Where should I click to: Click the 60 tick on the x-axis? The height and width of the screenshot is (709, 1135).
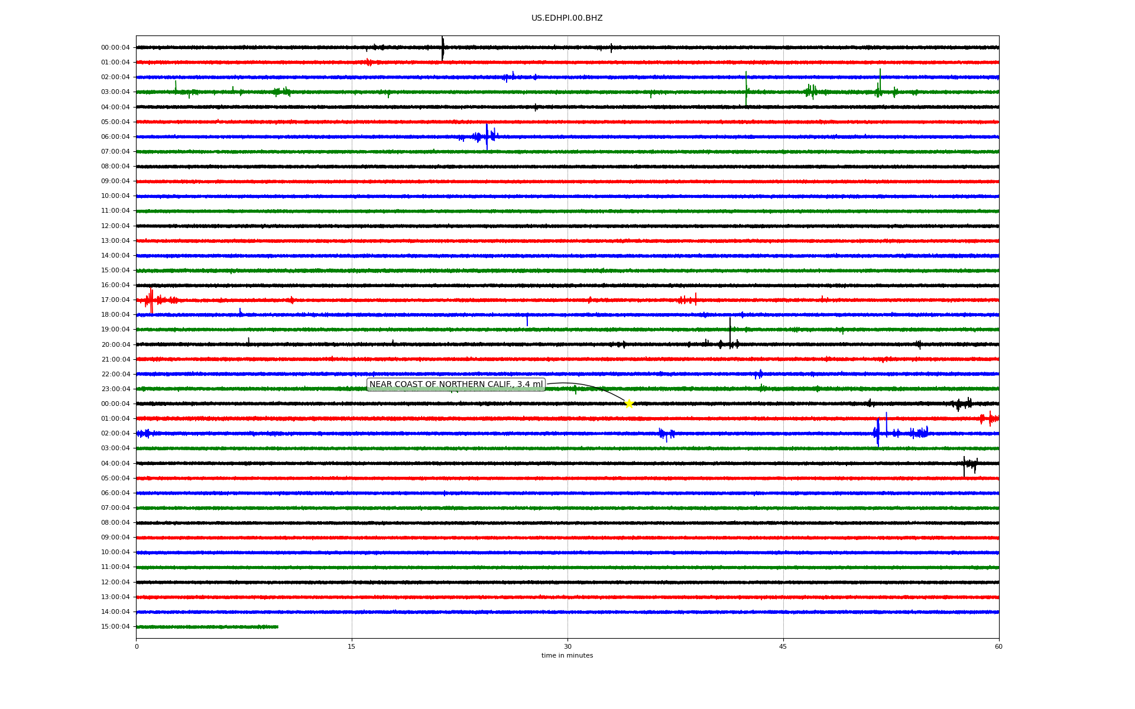tap(998, 646)
